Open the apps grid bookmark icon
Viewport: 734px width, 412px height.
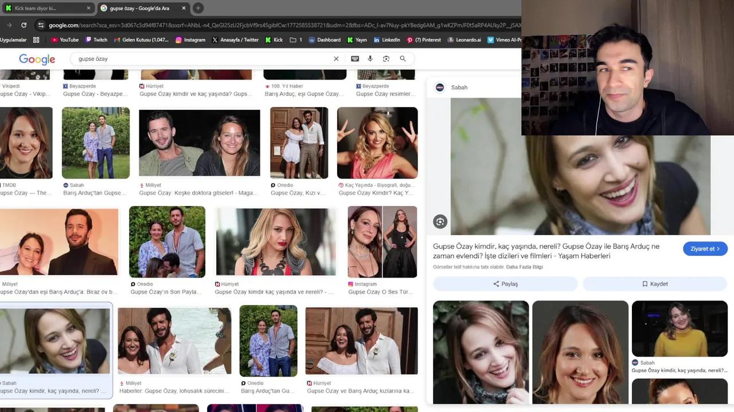(x=36, y=40)
